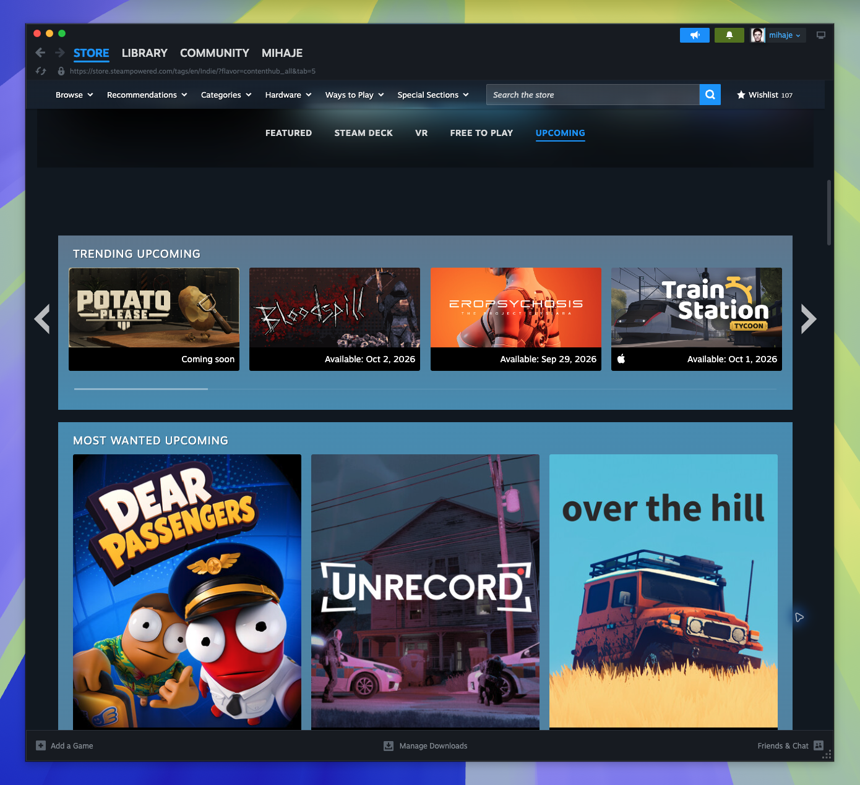This screenshot has width=860, height=785.
Task: Expand the Browse dropdown menu
Action: (x=74, y=95)
